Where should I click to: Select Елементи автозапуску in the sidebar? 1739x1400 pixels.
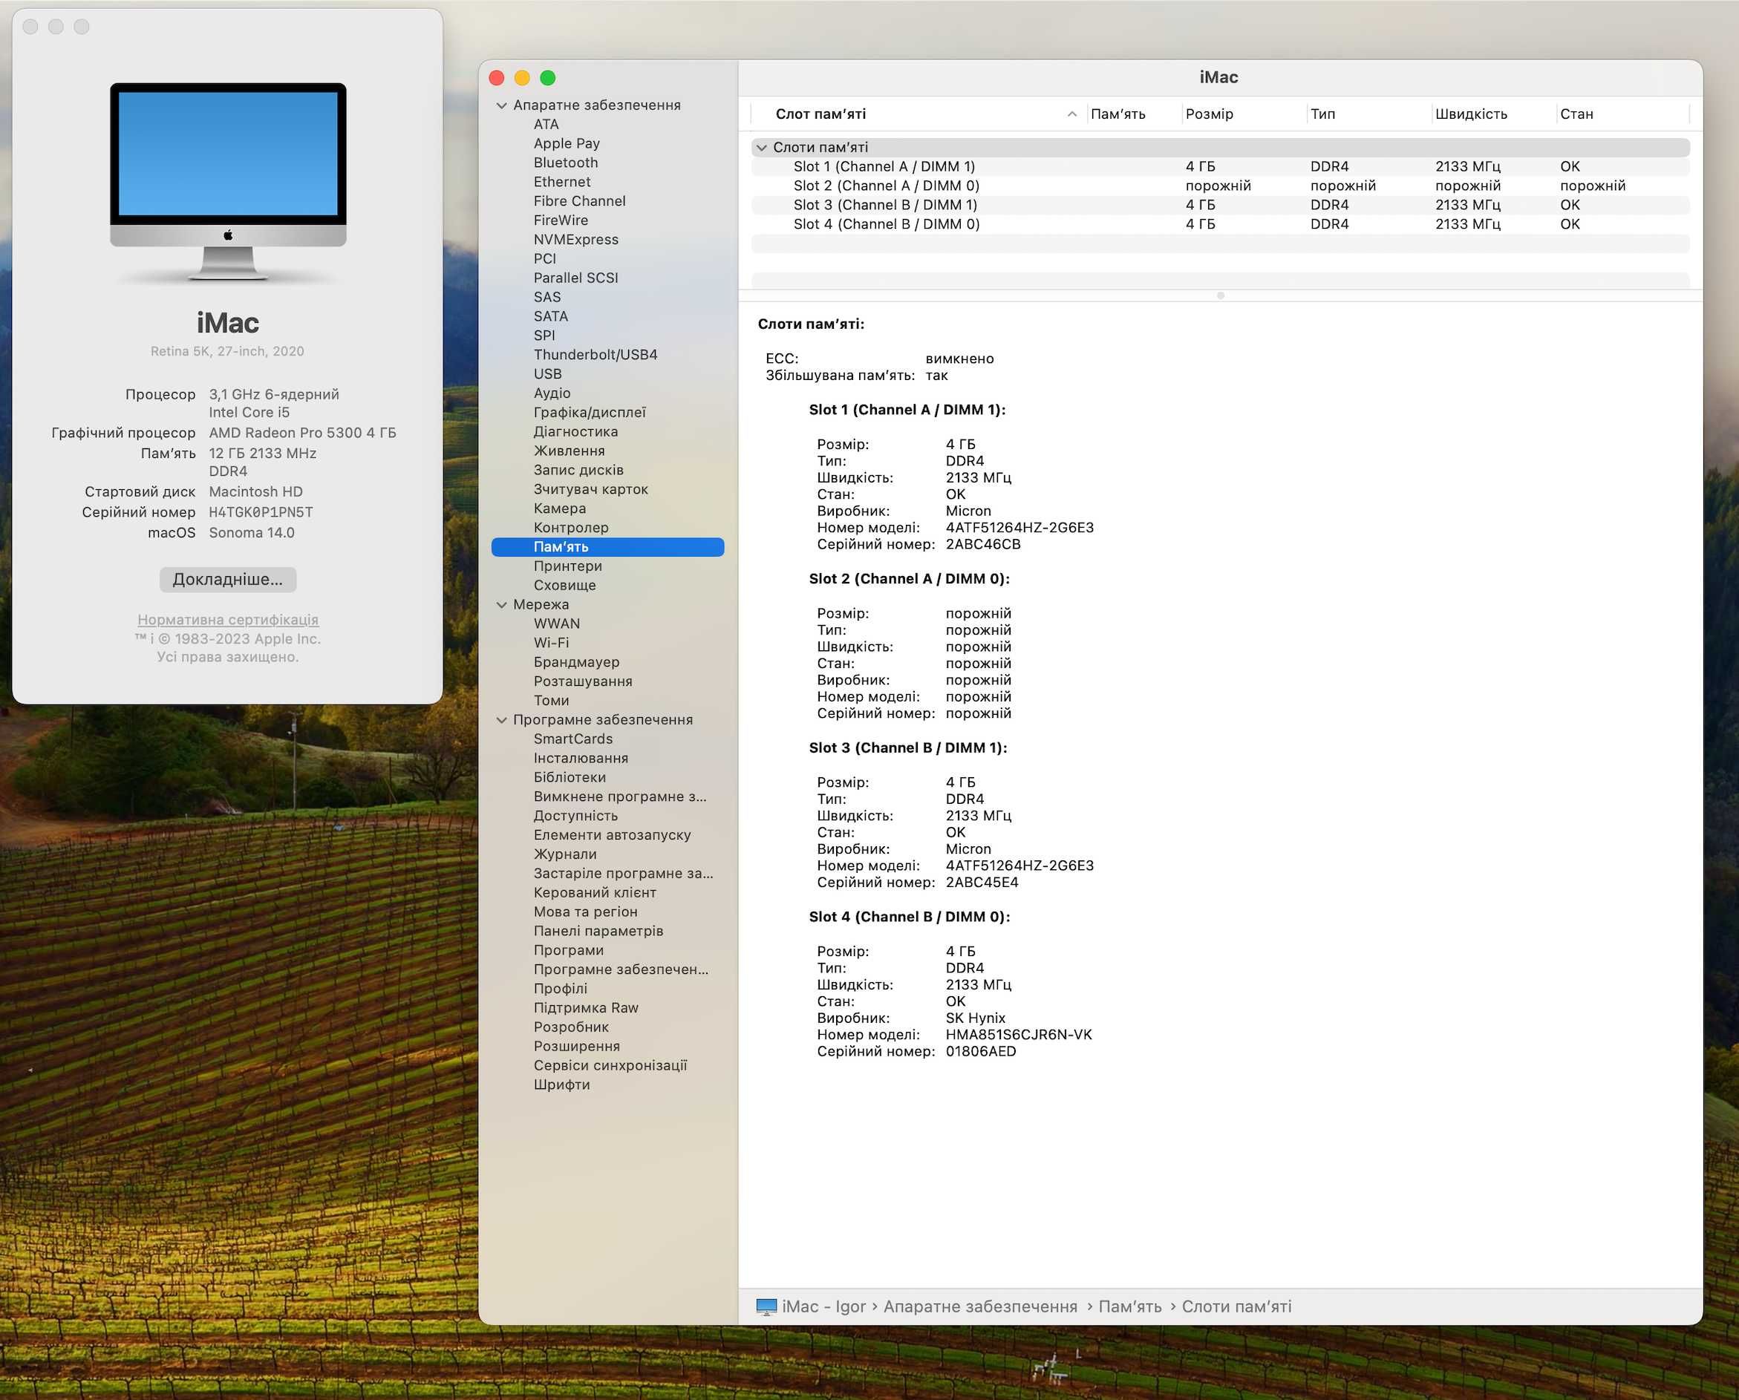(x=612, y=834)
